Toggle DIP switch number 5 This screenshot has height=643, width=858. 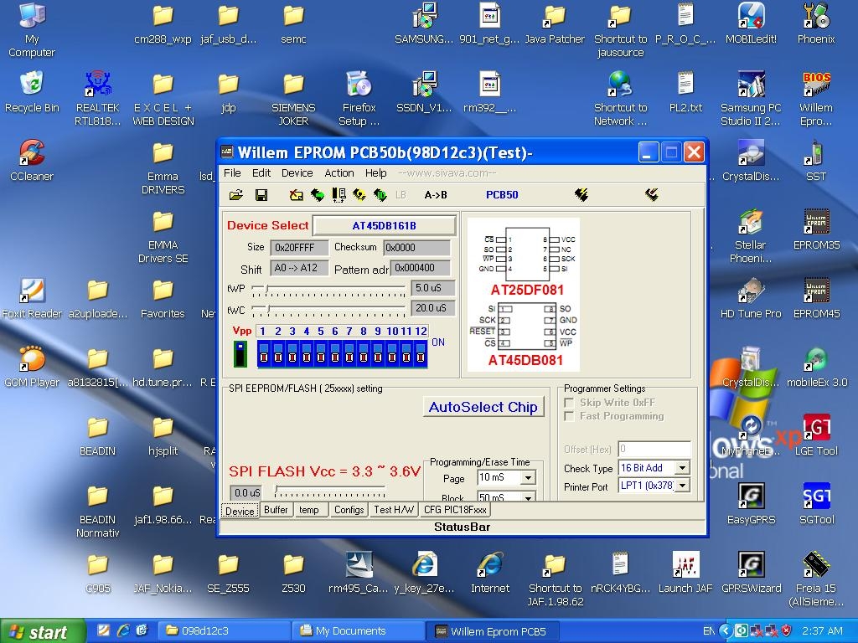point(321,354)
